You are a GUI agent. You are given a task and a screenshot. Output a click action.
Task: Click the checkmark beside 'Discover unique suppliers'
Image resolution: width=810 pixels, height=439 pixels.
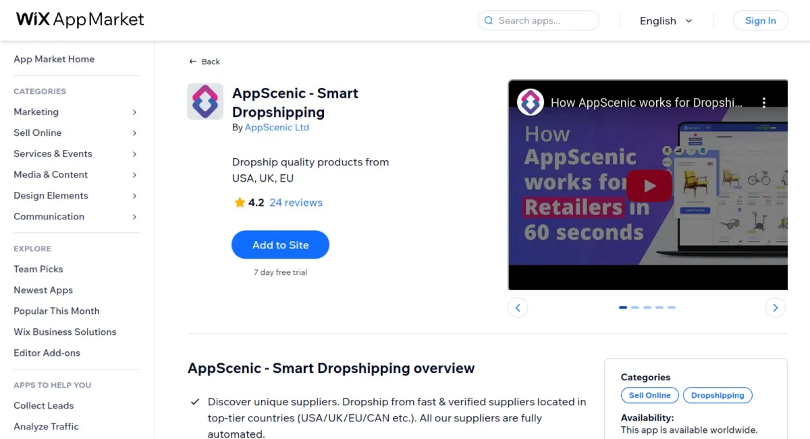[x=194, y=402]
